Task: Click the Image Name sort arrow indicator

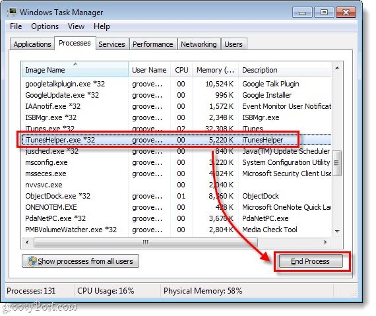Action: (75, 64)
